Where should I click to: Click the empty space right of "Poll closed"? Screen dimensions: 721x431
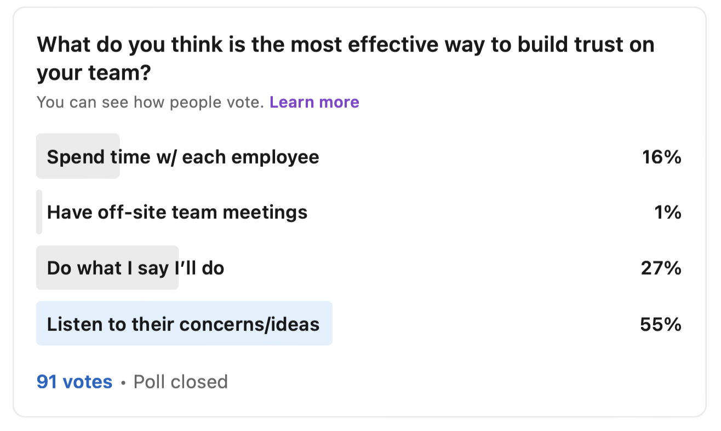(438, 381)
